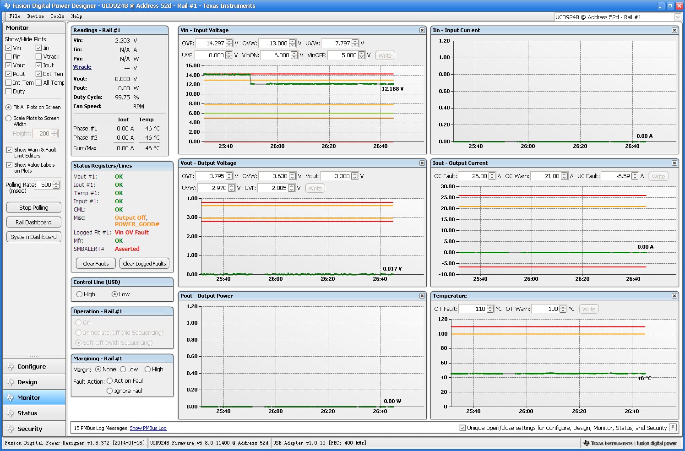Close the Iin Input Current plot

pos(674,30)
